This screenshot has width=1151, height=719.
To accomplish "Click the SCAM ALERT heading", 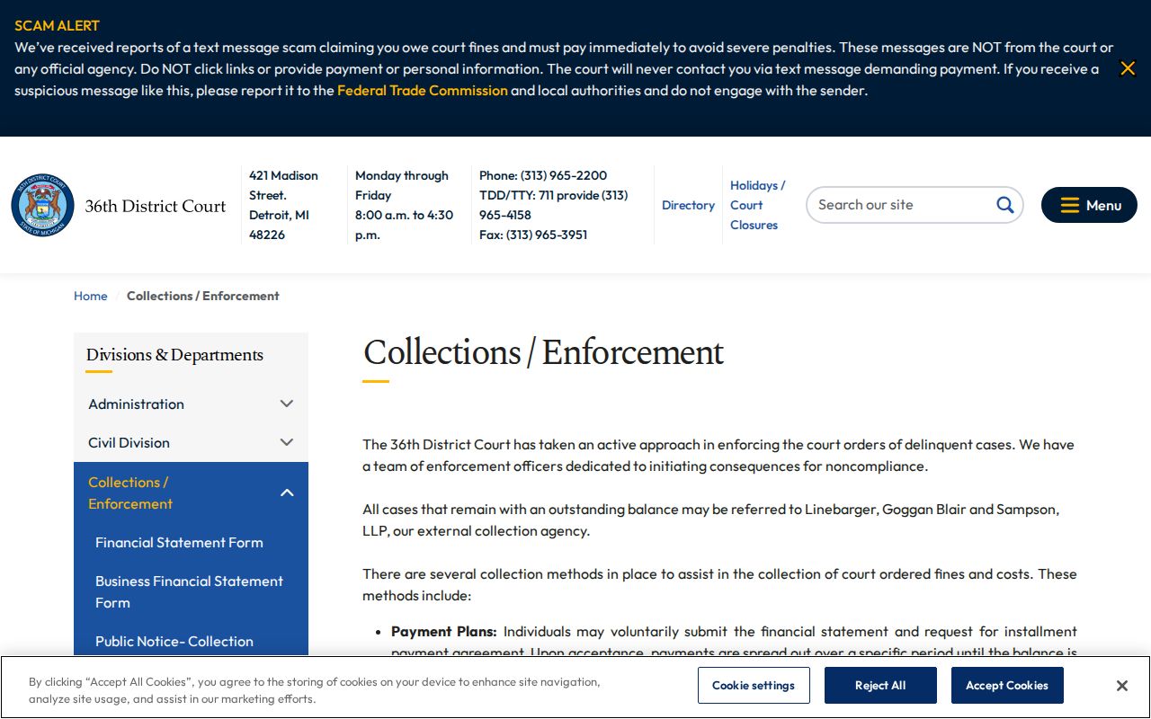I will [x=57, y=25].
